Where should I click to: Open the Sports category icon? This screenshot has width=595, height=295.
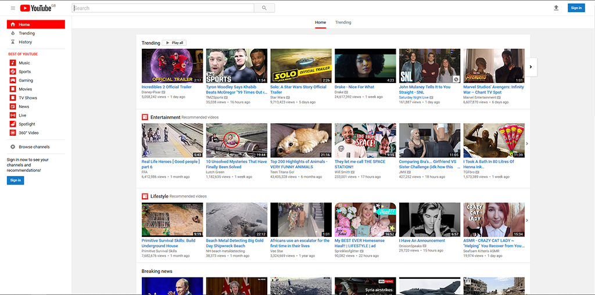(13, 71)
